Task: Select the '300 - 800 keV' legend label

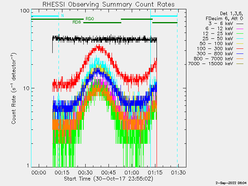Action: (x=215, y=54)
